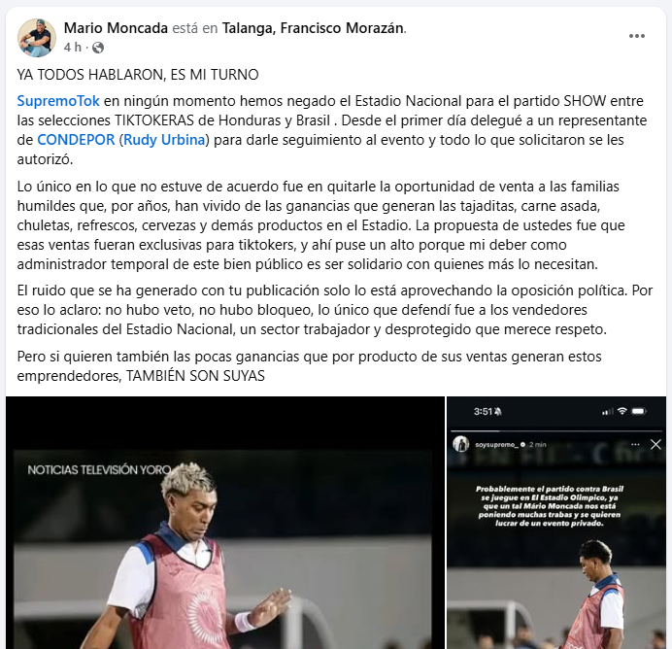
Task: Click the soysupremo_ username in story
Action: coord(496,445)
